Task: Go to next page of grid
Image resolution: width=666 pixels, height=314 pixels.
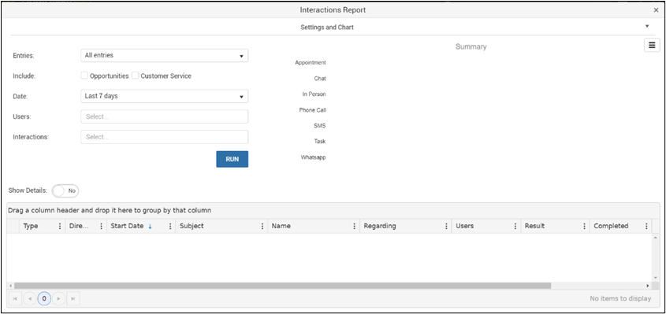Action: click(58, 299)
